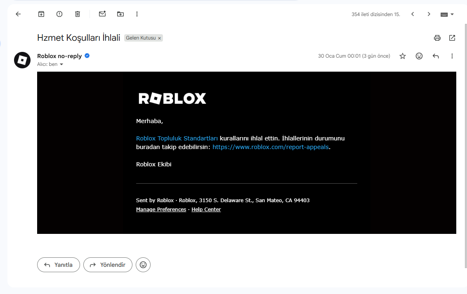Click the verified sender badge
Screen dimensions: 467x294
(87, 56)
